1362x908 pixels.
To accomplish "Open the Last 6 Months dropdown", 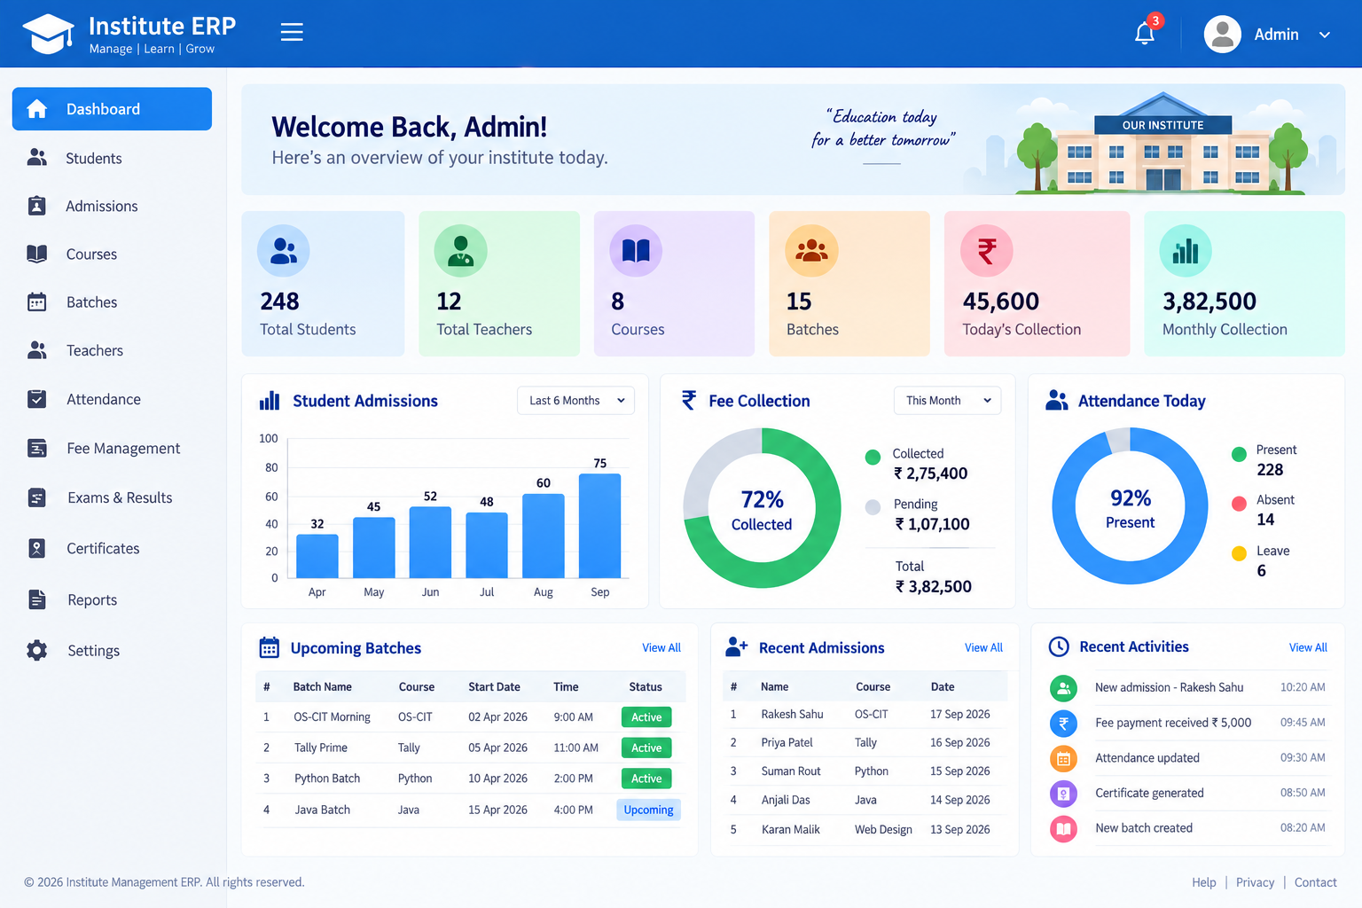I will pos(576,401).
